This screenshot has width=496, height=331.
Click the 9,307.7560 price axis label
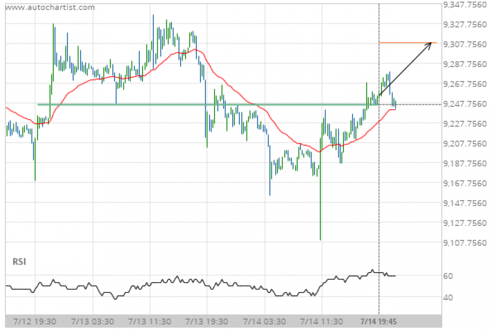465,44
